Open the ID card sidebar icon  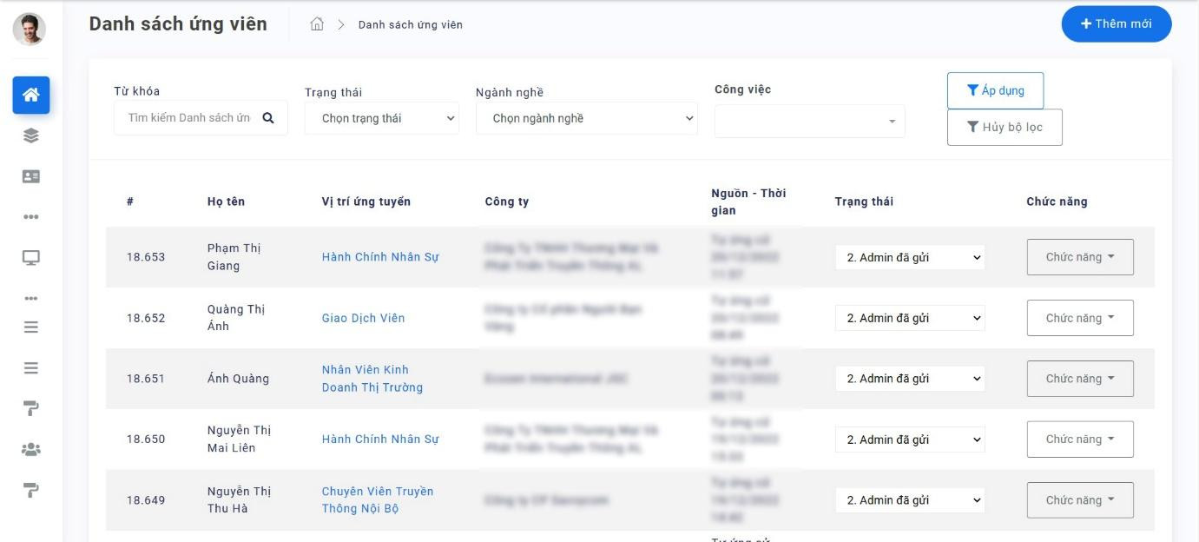pyautogui.click(x=31, y=176)
